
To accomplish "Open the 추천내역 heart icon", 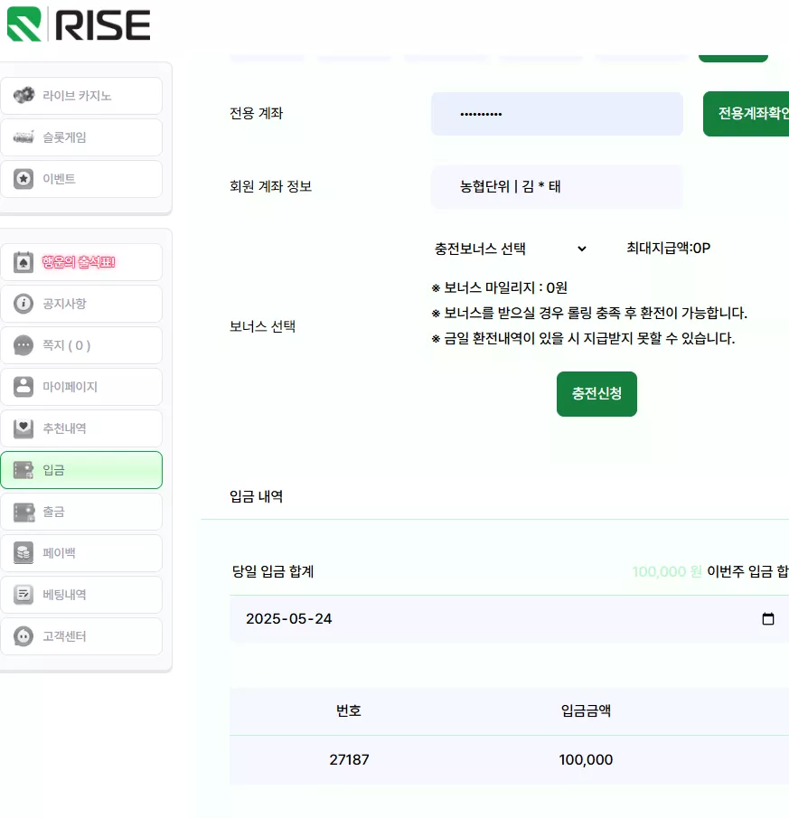I will pos(23,428).
